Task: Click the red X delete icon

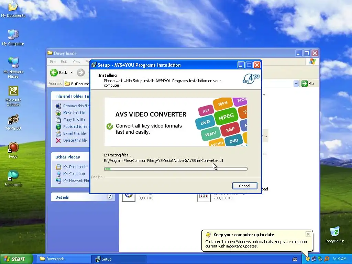Action: point(58,141)
